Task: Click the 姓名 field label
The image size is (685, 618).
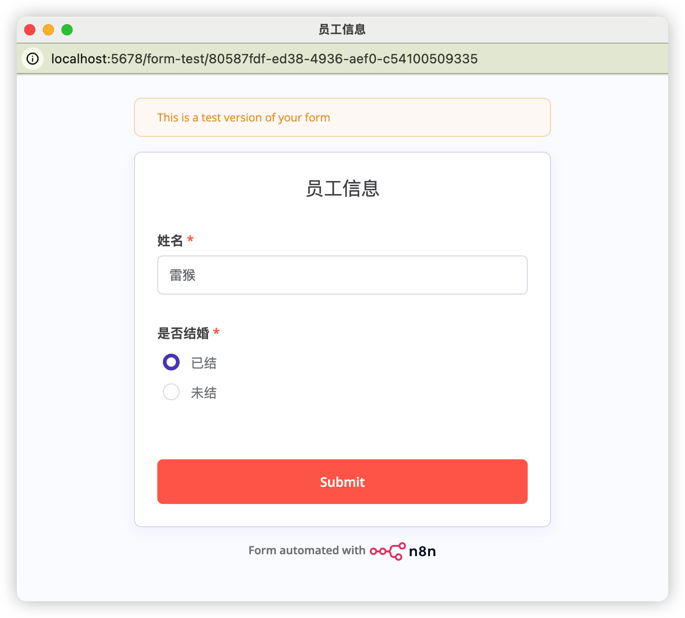Action: 170,241
